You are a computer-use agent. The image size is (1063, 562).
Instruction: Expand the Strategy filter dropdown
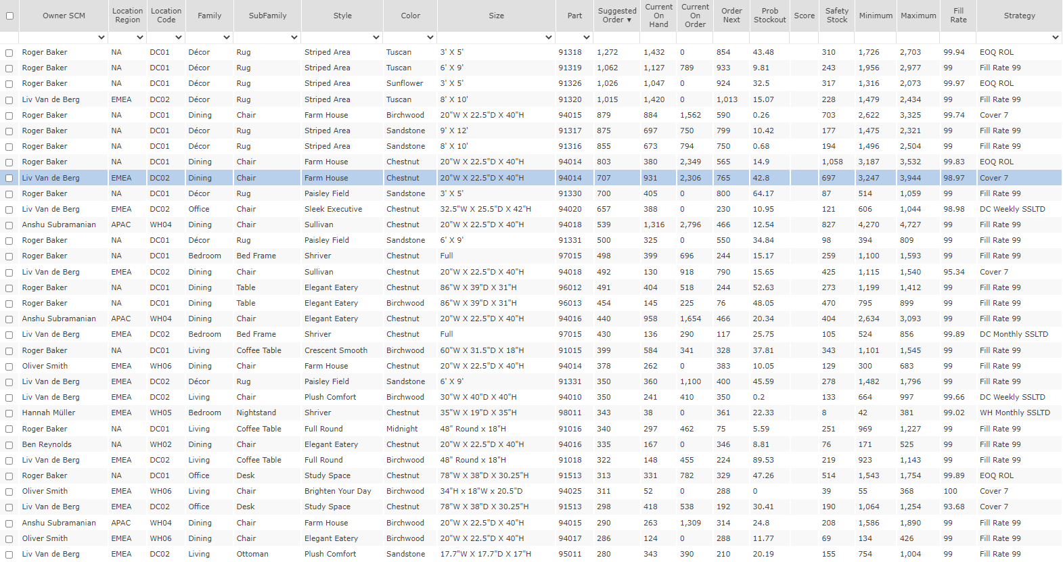pyautogui.click(x=1055, y=38)
